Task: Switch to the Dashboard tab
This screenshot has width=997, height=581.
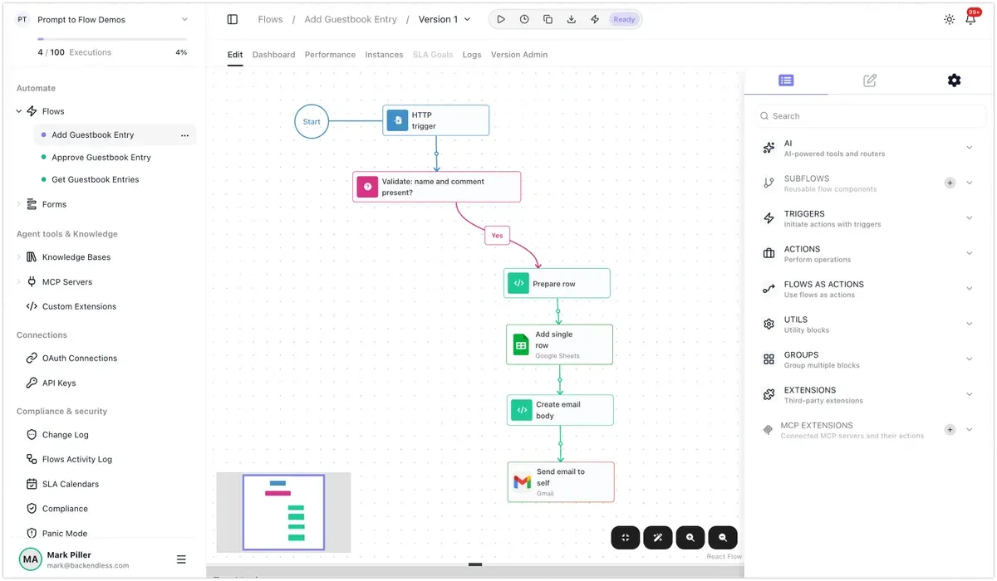Action: (273, 55)
